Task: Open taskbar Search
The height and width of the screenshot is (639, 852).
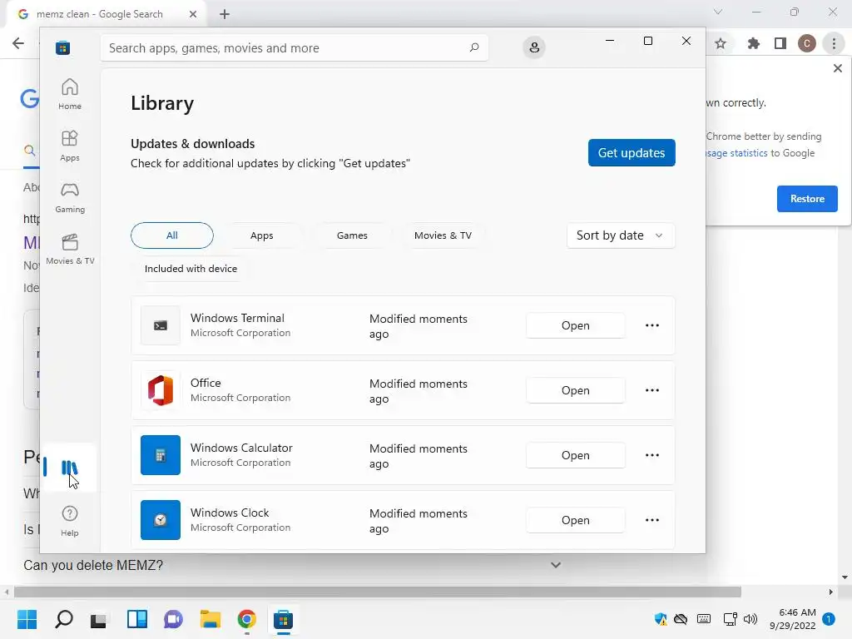Action: click(x=63, y=619)
